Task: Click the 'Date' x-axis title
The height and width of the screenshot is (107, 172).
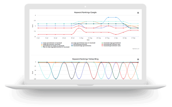Action: (88, 40)
